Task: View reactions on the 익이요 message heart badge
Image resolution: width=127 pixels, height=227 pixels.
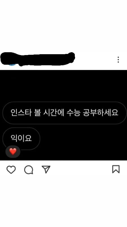Action: pyautogui.click(x=13, y=152)
